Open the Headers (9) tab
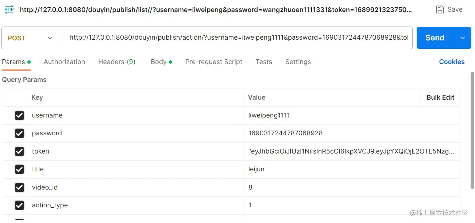 (117, 62)
